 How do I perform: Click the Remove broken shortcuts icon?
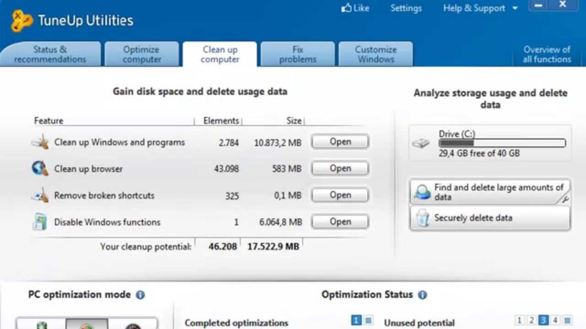40,195
